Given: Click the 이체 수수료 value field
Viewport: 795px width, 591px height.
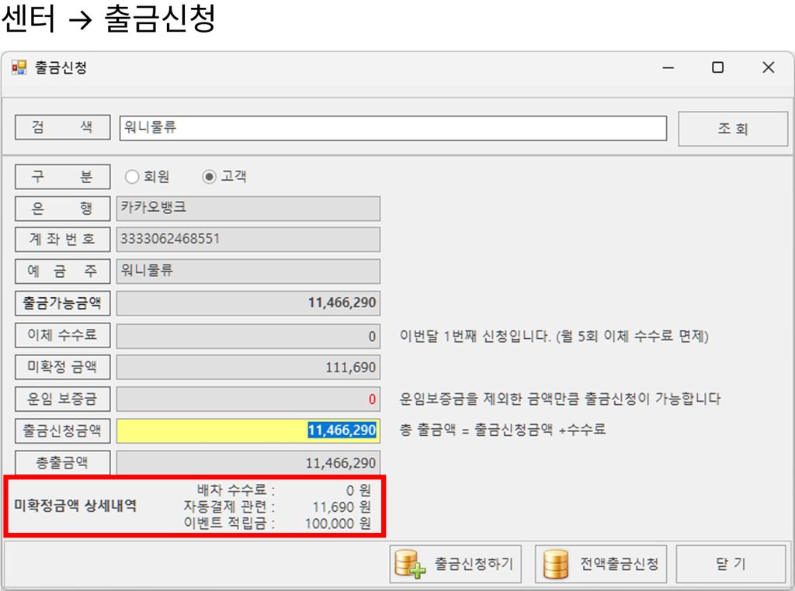Looking at the screenshot, I should (x=248, y=337).
